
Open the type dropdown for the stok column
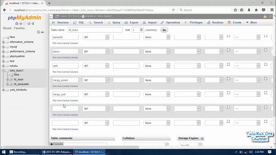coord(96,66)
